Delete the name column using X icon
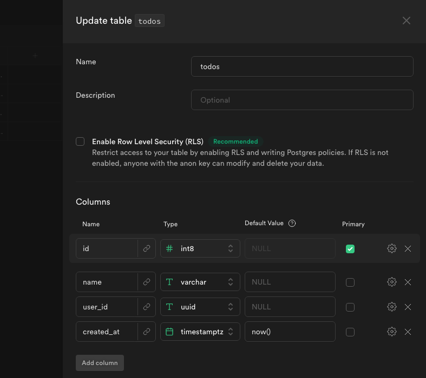This screenshot has width=426, height=378. coord(408,282)
